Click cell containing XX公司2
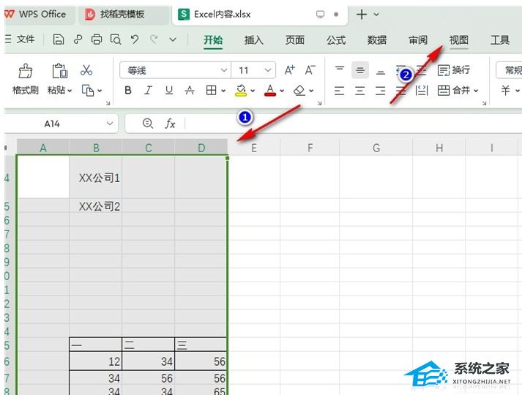Screen dimensions: 522x395 (96, 206)
